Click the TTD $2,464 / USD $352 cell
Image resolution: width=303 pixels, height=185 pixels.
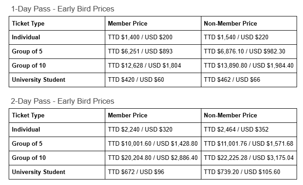tap(249, 130)
